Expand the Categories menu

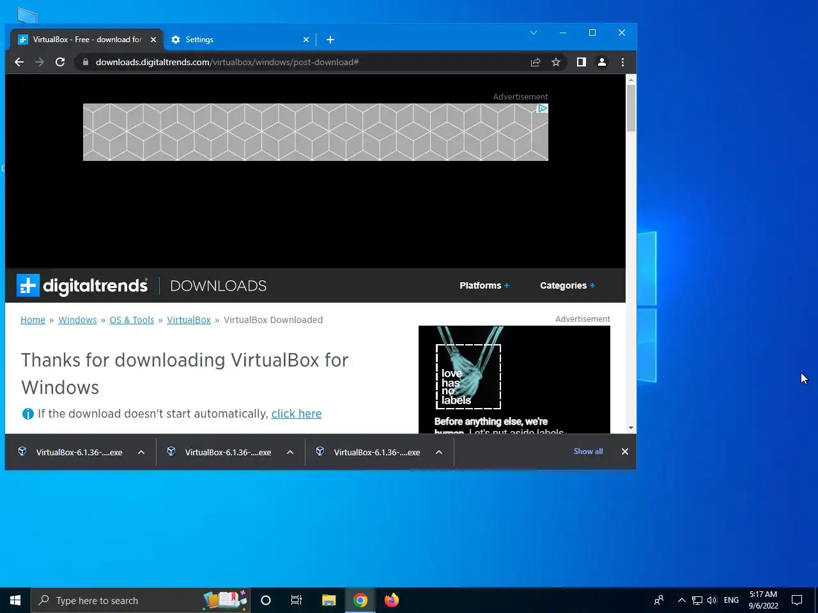(x=567, y=285)
